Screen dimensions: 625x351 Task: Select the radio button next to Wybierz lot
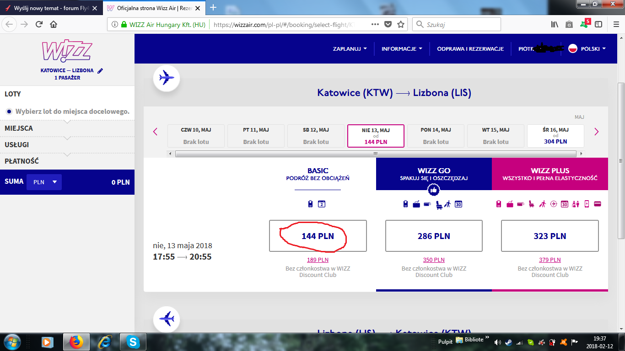(x=9, y=112)
